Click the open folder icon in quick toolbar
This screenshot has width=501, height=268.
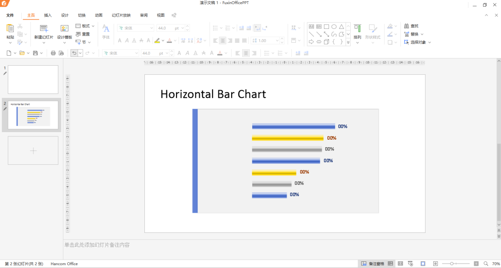tap(22, 53)
